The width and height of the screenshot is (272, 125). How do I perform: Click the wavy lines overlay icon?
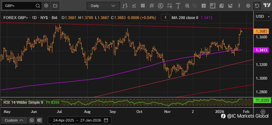click(x=152, y=6)
